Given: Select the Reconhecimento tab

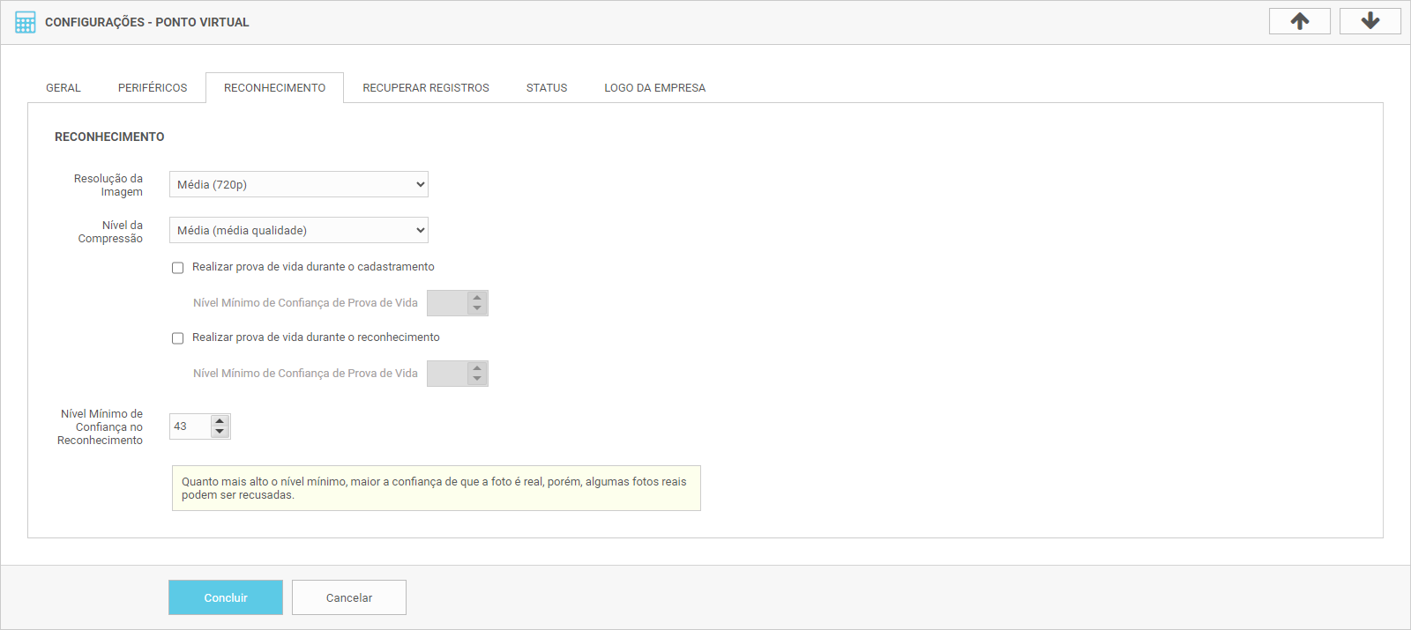Looking at the screenshot, I should 274,88.
